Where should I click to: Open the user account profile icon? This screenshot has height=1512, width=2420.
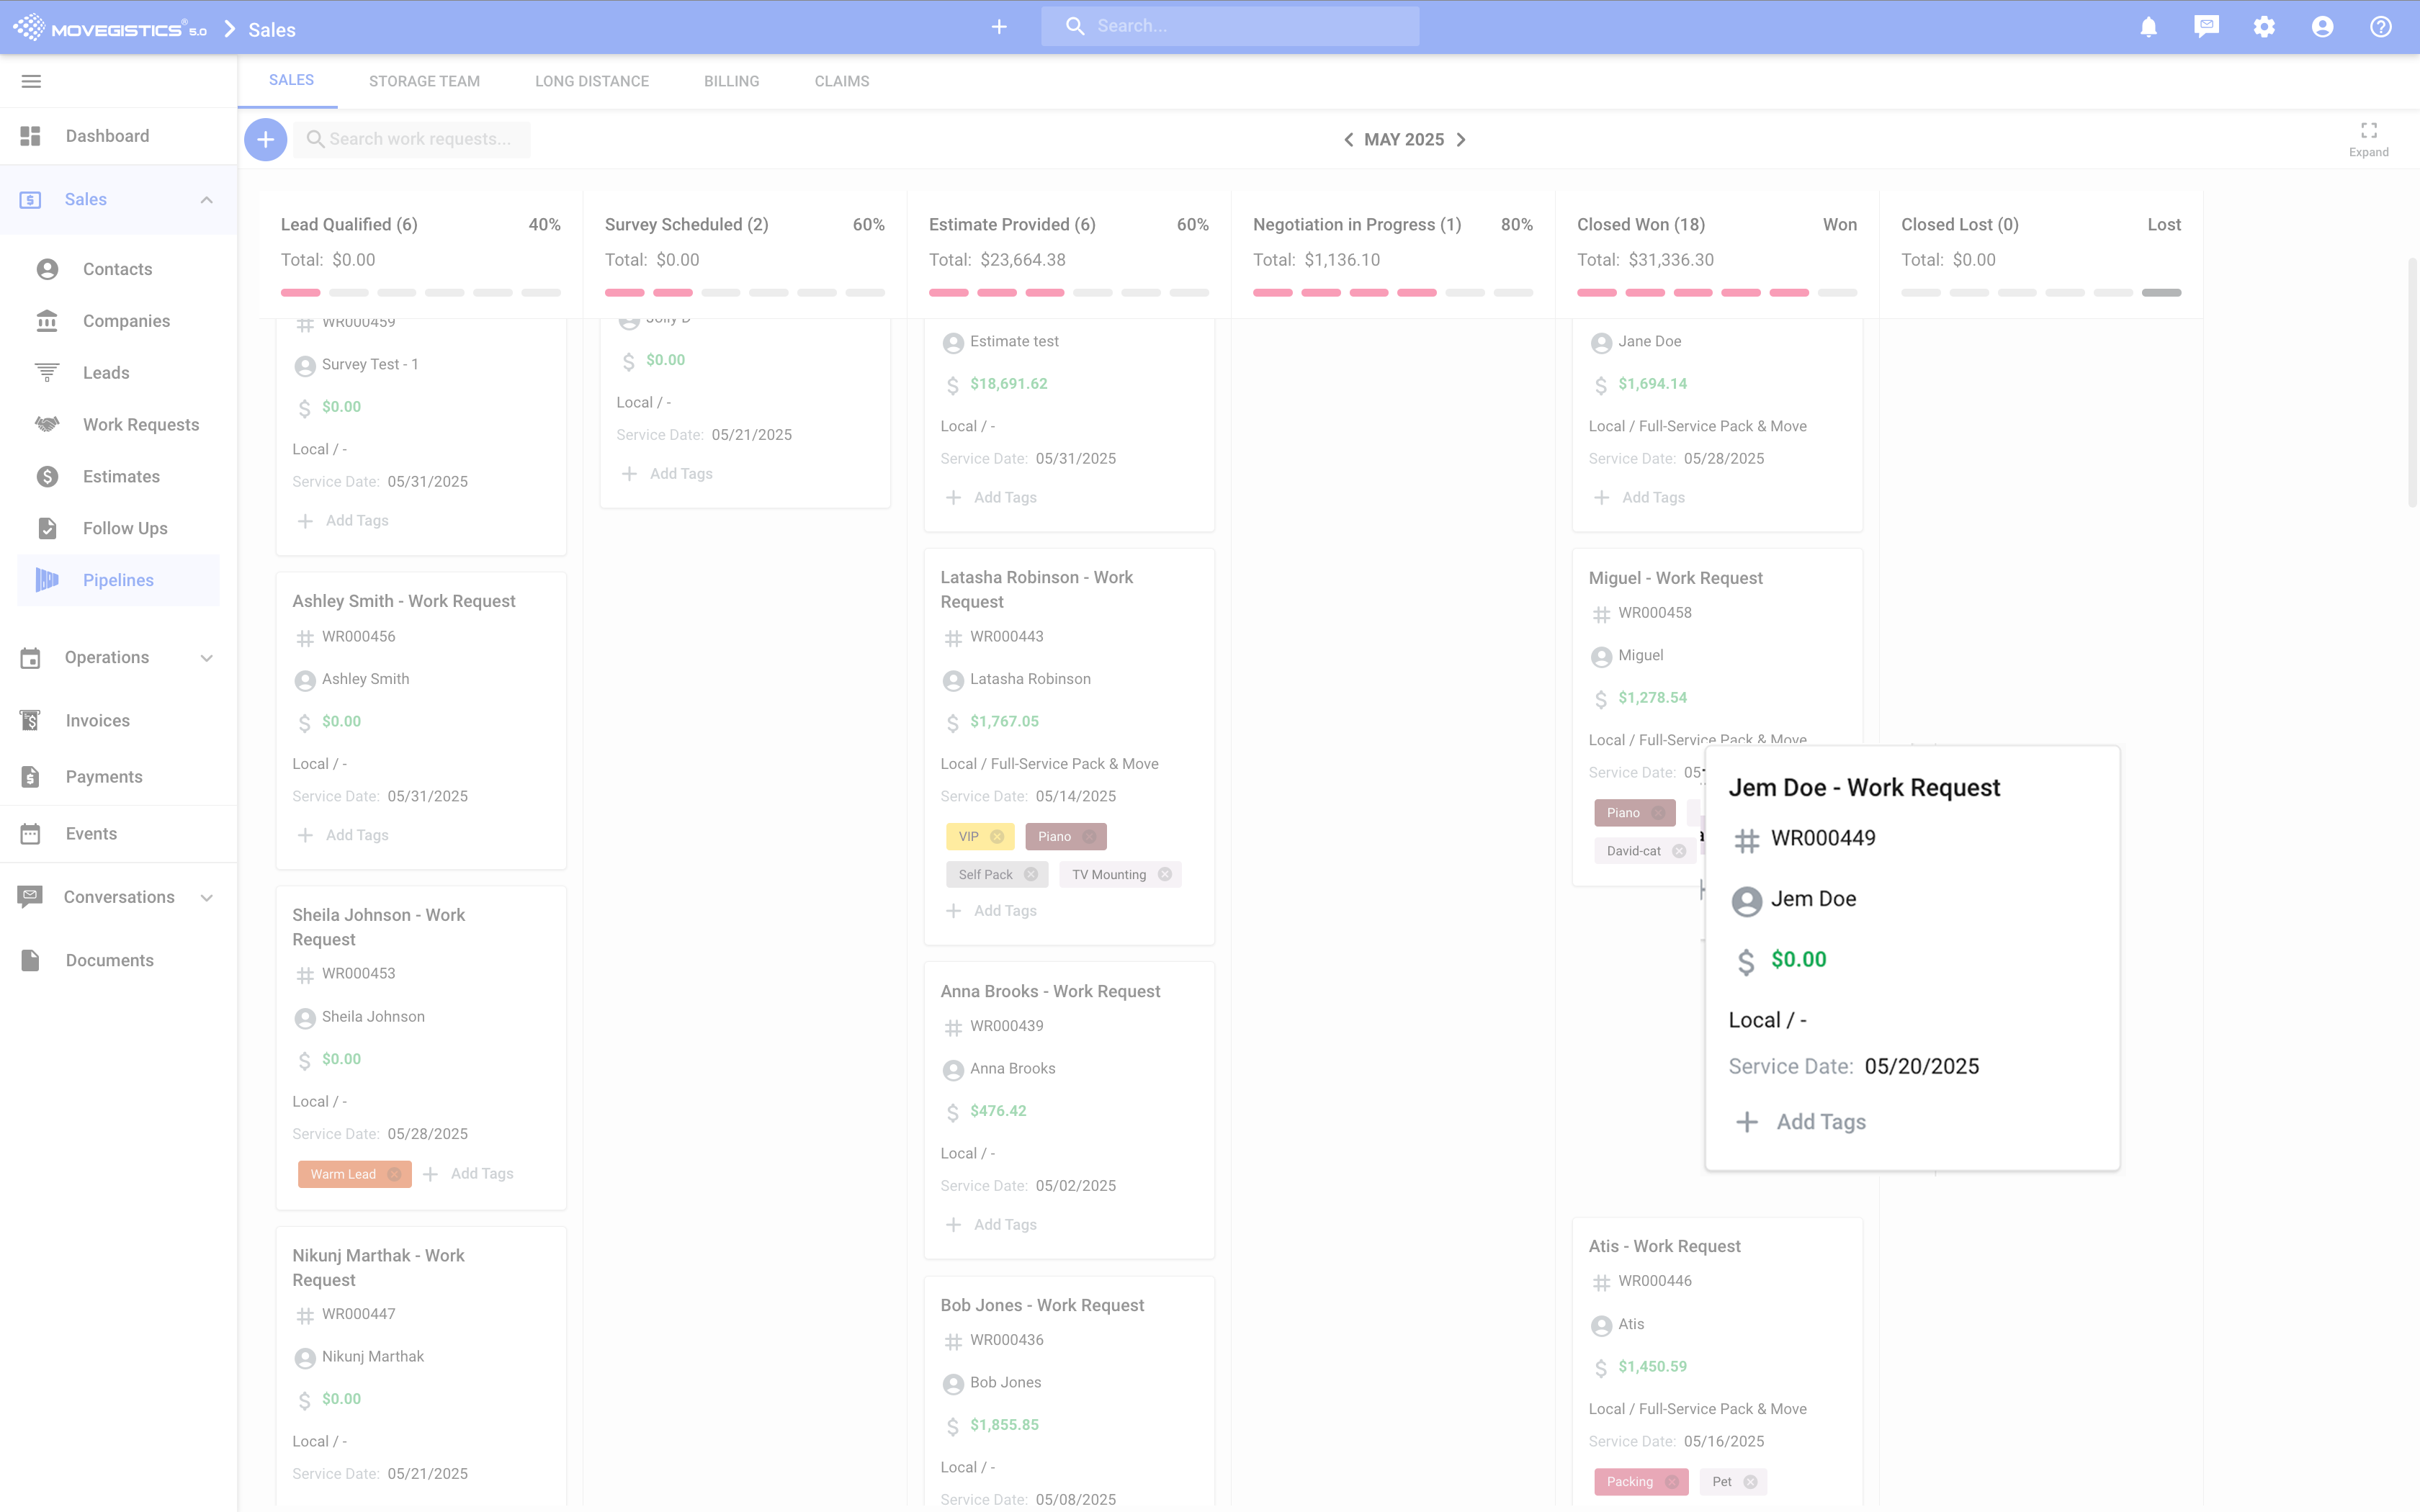click(2322, 27)
